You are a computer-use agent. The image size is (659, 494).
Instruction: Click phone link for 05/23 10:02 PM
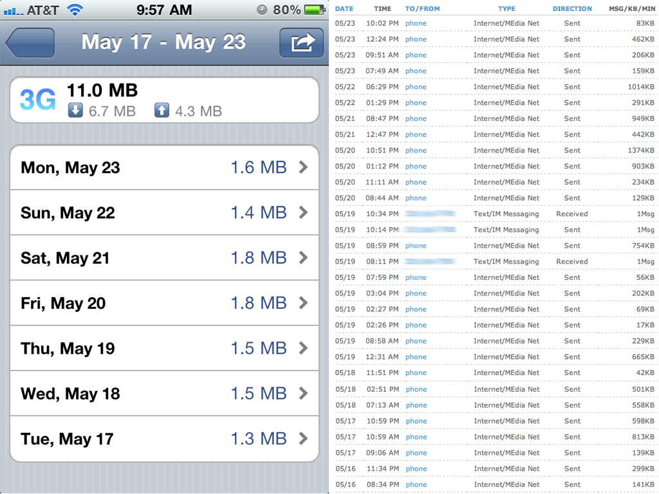point(416,23)
